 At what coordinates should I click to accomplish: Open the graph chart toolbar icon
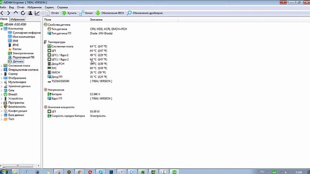pos(37,13)
